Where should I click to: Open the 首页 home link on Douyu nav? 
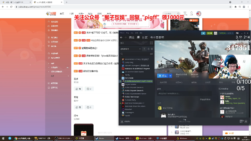62,13
